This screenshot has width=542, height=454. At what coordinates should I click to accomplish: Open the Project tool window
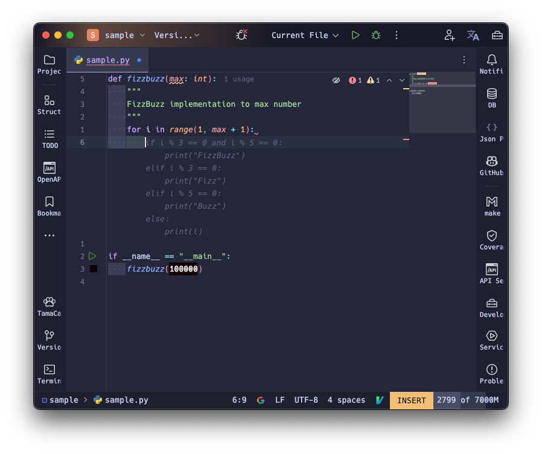[49, 65]
